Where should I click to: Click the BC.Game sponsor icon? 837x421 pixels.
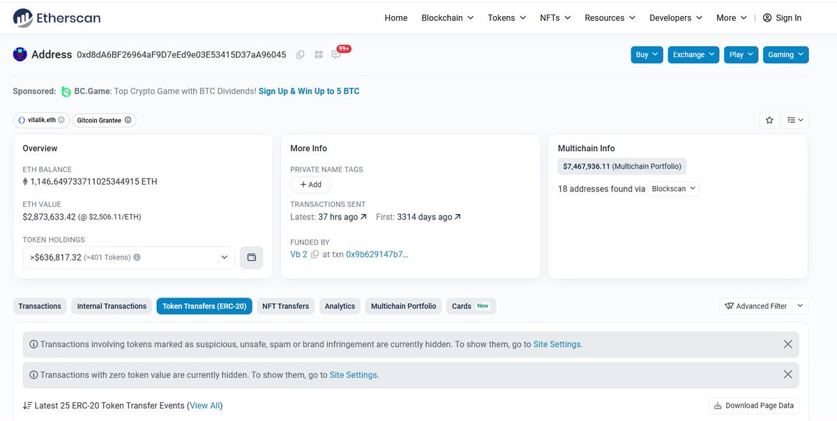[66, 91]
